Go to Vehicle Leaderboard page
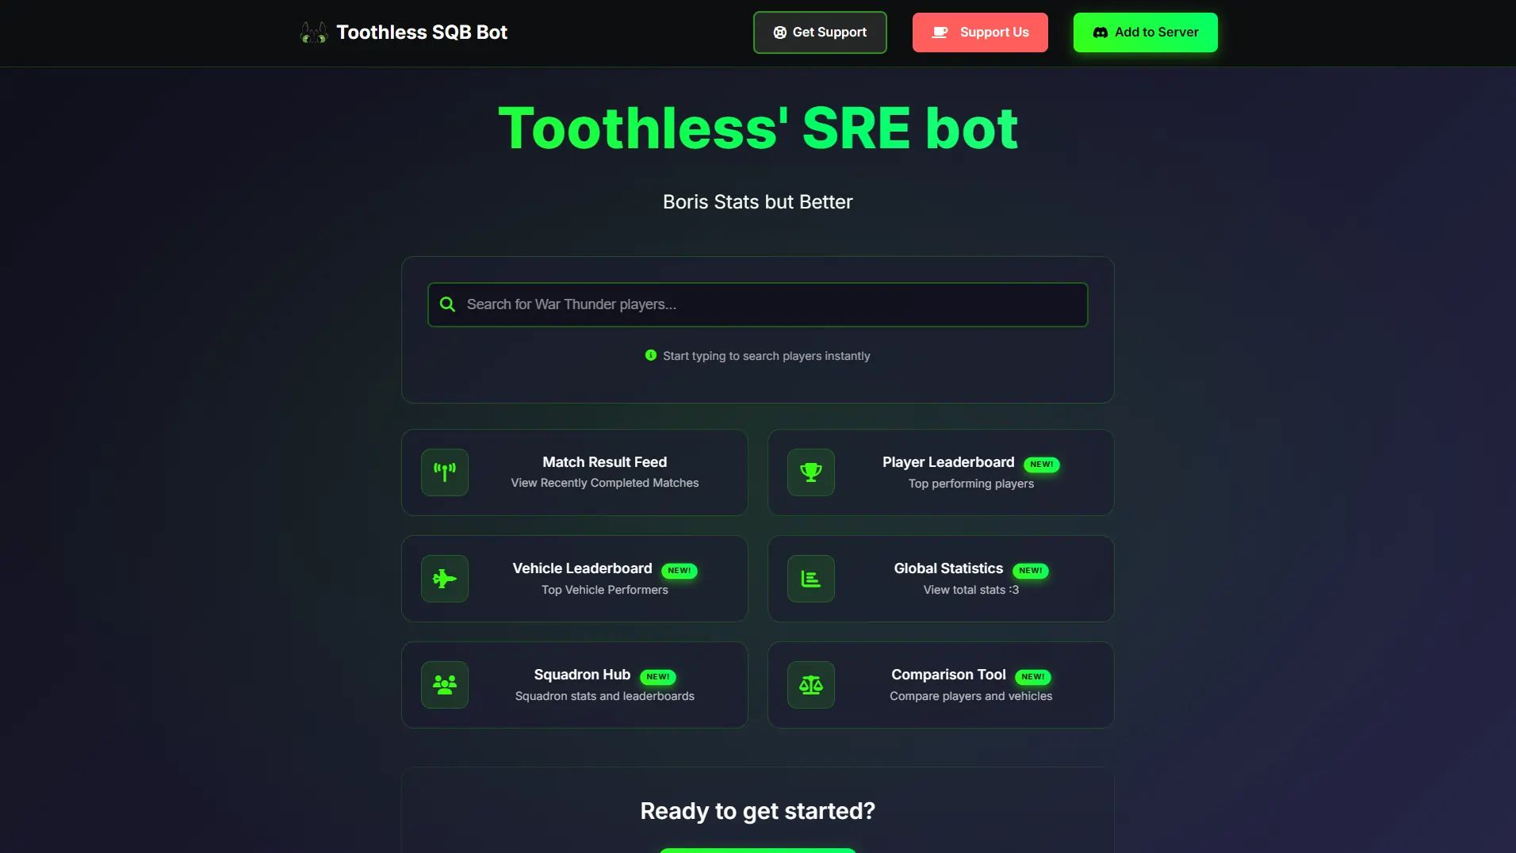 pos(582,568)
